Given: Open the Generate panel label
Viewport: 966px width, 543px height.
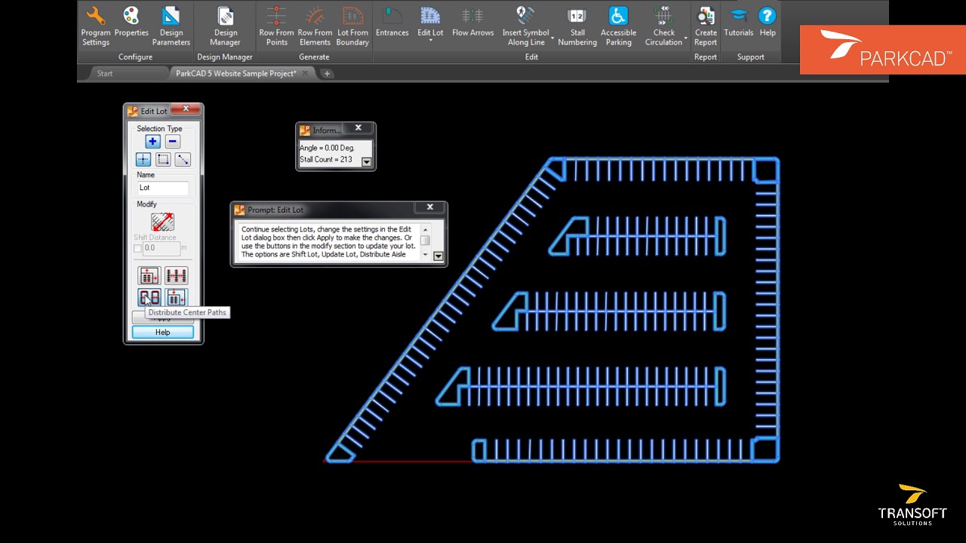Looking at the screenshot, I should tap(314, 57).
